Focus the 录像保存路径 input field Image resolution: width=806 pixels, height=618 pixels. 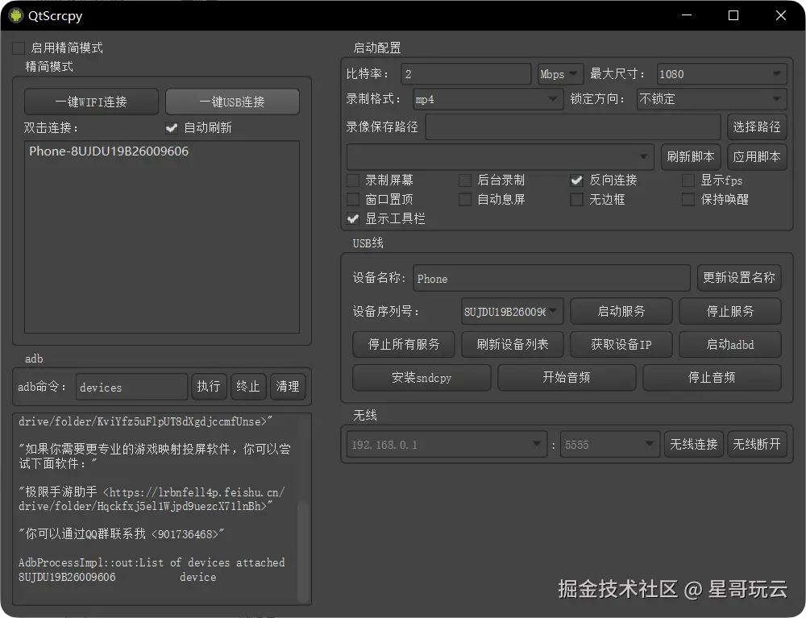coord(572,127)
